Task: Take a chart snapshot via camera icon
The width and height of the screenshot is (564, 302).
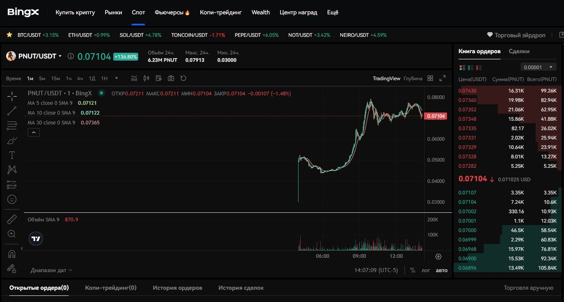Action: tap(171, 78)
